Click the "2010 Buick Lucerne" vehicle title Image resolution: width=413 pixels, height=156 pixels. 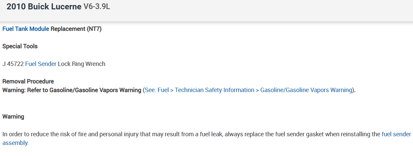tap(44, 7)
